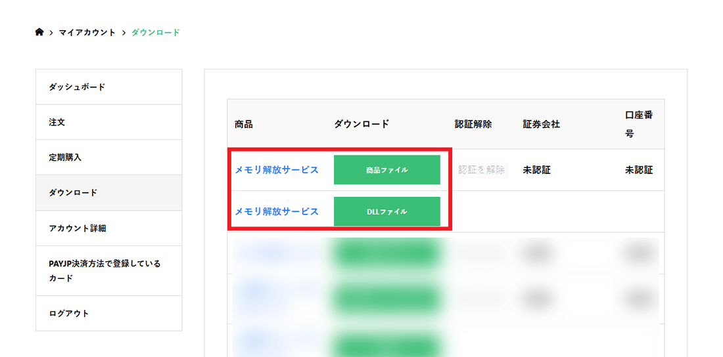Viewport: 723px width, 357px height.
Task: Go to 注文 in the sidebar
Action: (57, 123)
